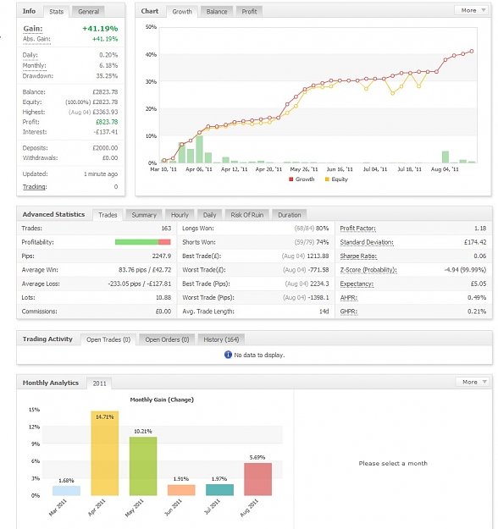
Task: Switch to the General tab
Action: [x=88, y=12]
